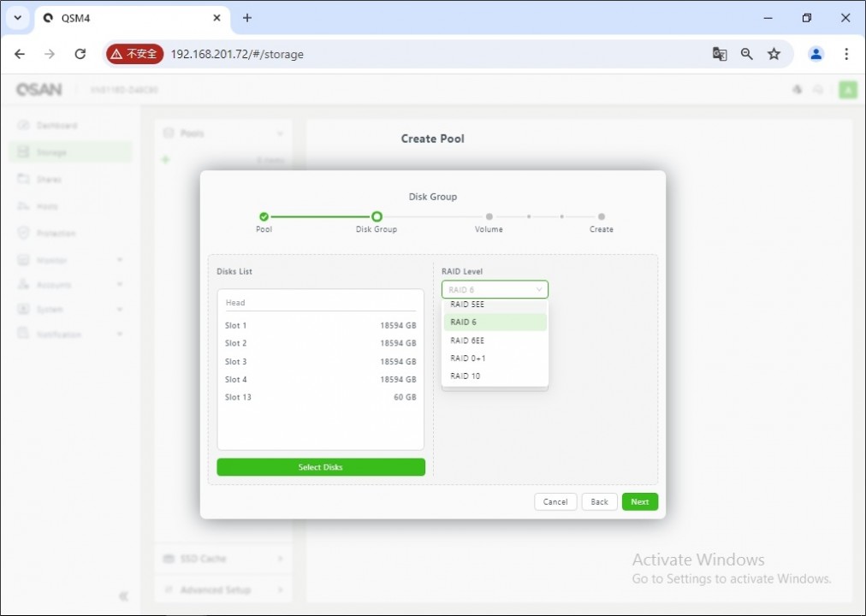Click the zoom magnifier icon in address bar

pos(747,54)
